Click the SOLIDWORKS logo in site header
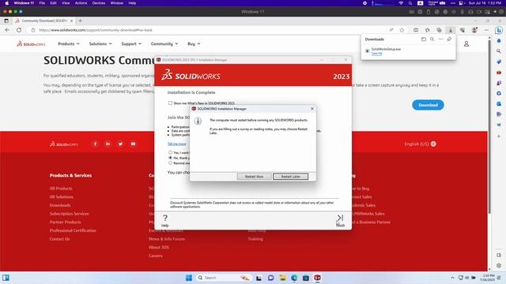506x284 pixels. [31, 44]
